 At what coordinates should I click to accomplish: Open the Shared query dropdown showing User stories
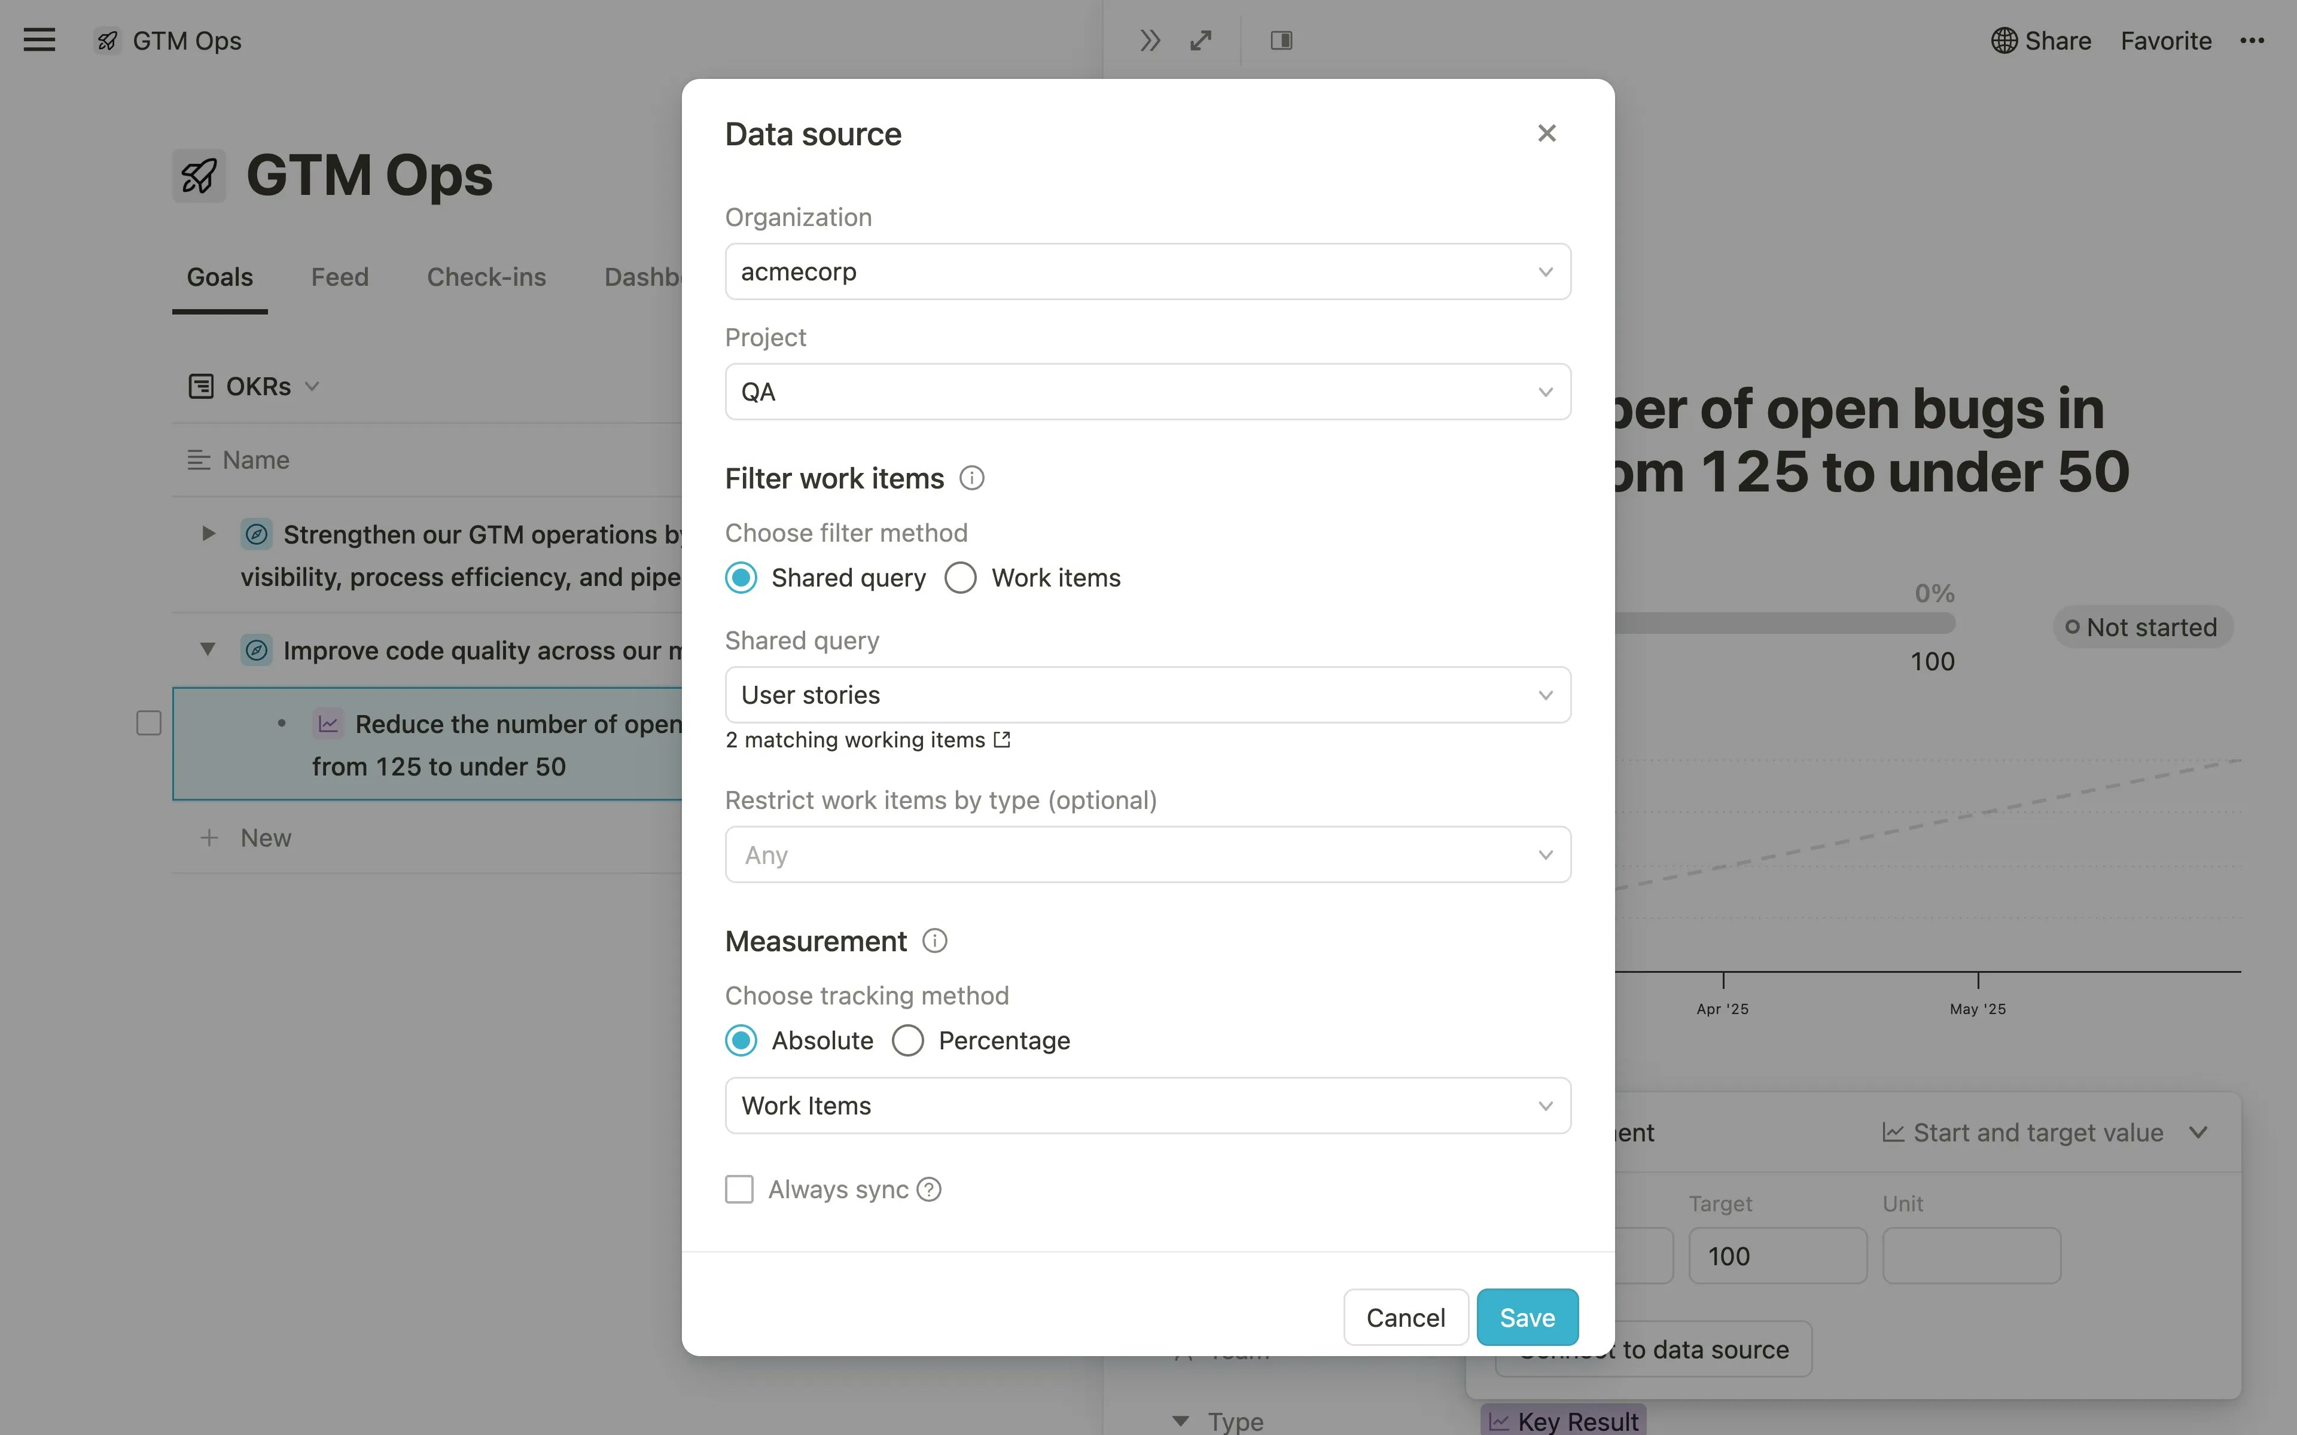point(1147,695)
